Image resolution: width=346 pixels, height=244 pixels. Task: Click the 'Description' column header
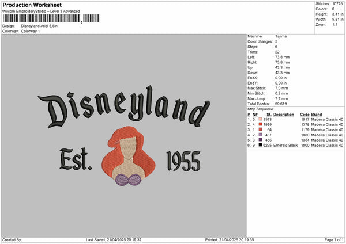point(284,115)
